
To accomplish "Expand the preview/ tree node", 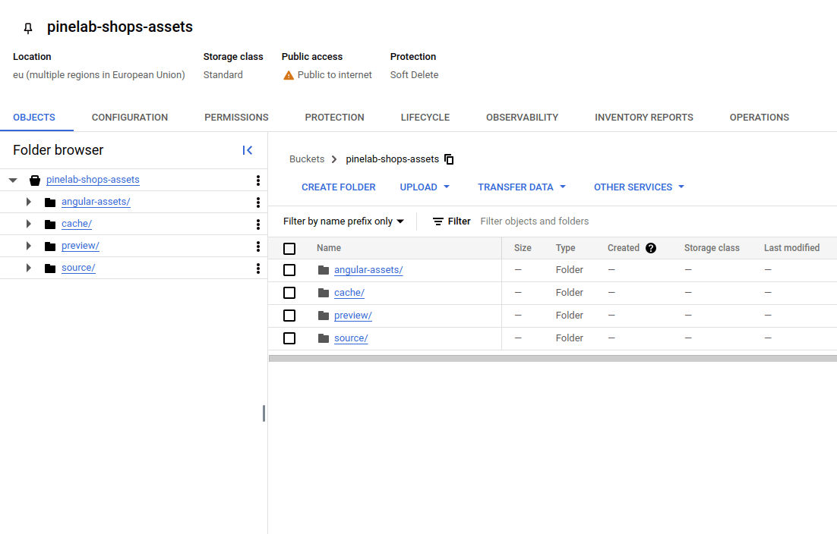I will tap(28, 246).
